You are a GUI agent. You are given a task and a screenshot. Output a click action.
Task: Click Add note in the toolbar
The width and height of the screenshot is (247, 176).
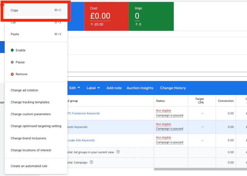click(114, 88)
